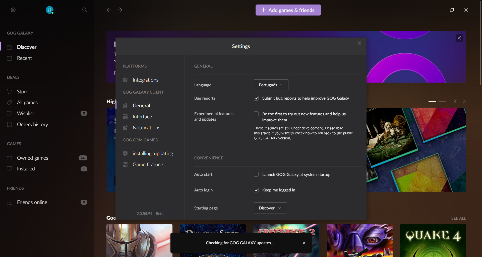Image resolution: width=482 pixels, height=257 pixels.
Task: Click the installing, updating icon
Action: (x=125, y=153)
